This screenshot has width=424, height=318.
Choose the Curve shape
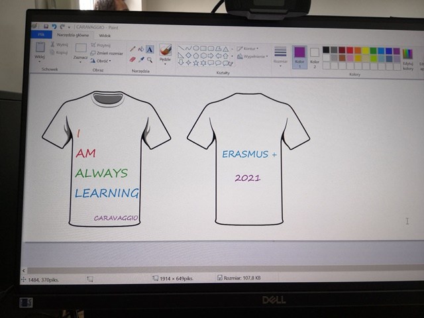click(x=188, y=48)
